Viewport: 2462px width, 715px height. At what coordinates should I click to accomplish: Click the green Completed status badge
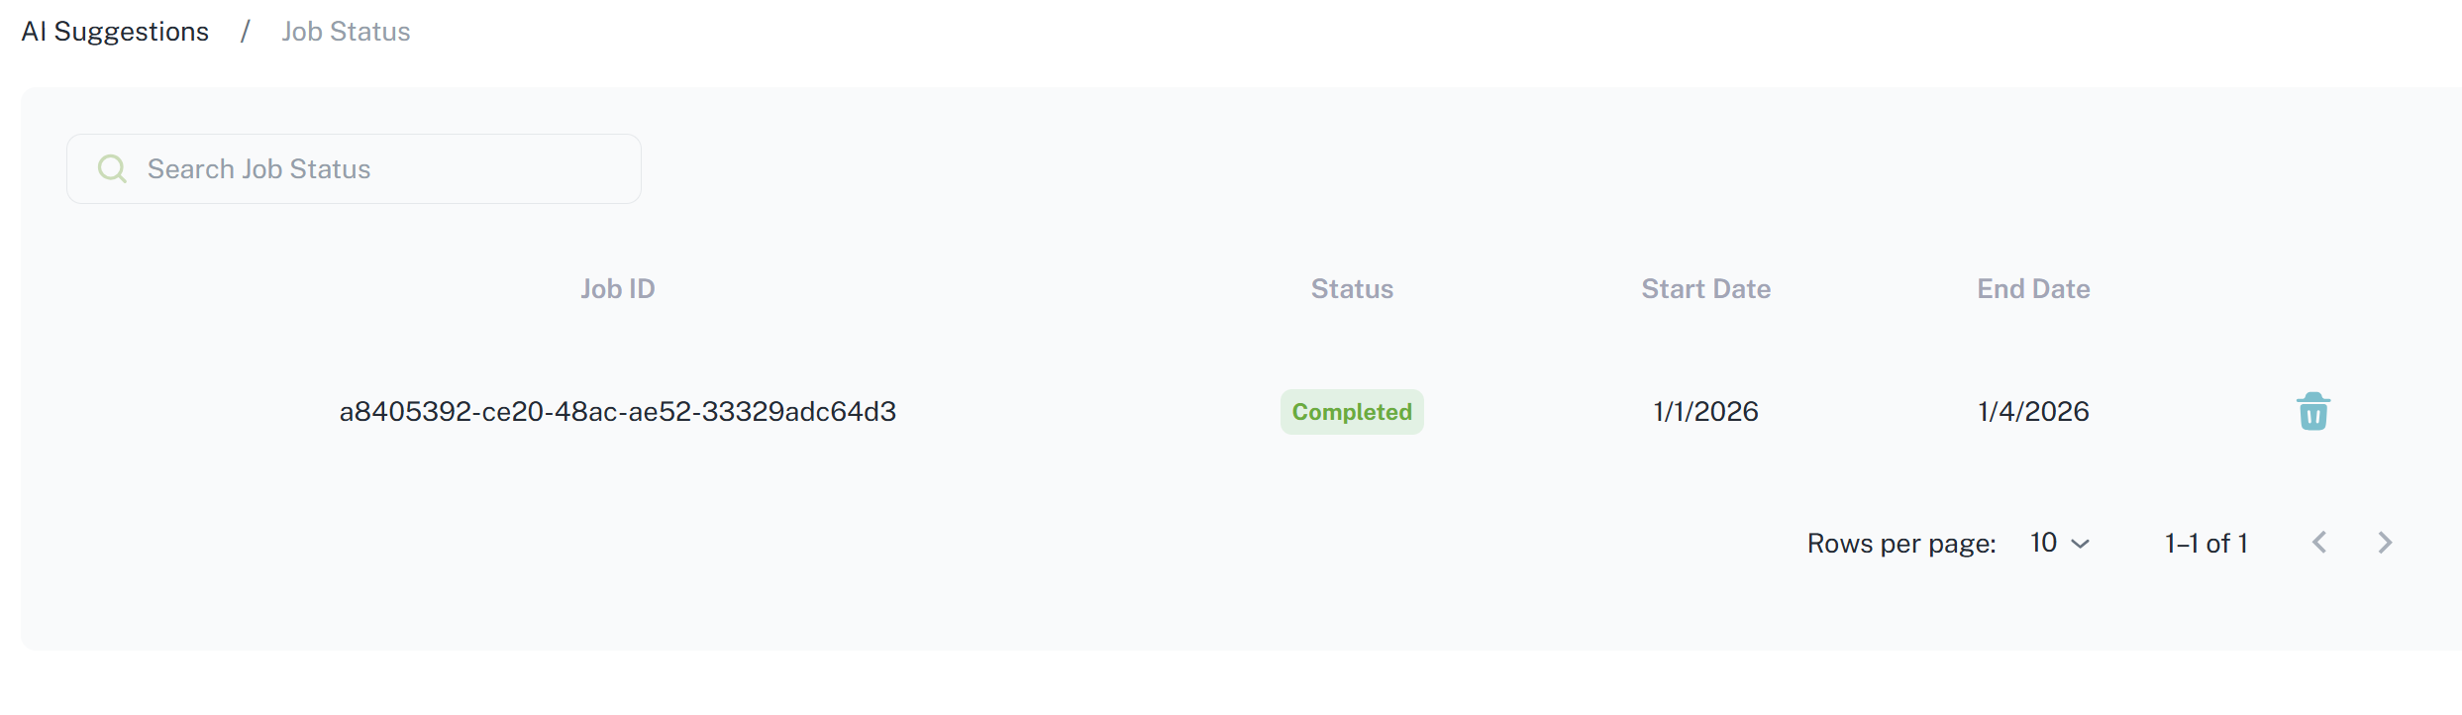[1352, 412]
